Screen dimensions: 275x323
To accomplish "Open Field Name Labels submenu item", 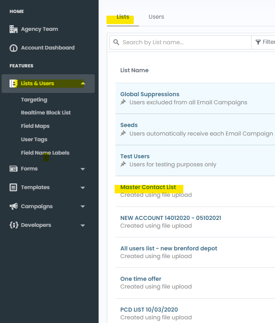I will pyautogui.click(x=45, y=153).
